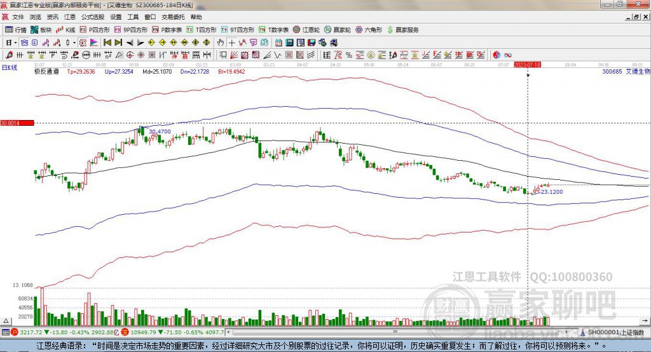Step chart right with black arrow

pos(140,43)
